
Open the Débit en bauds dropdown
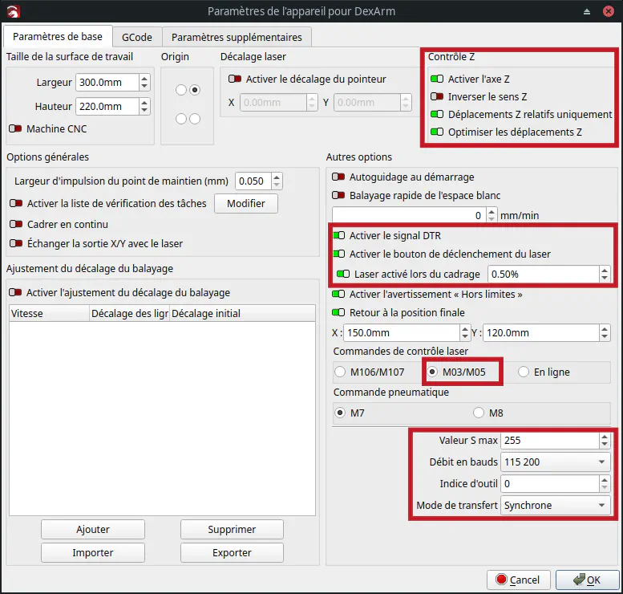coord(555,462)
